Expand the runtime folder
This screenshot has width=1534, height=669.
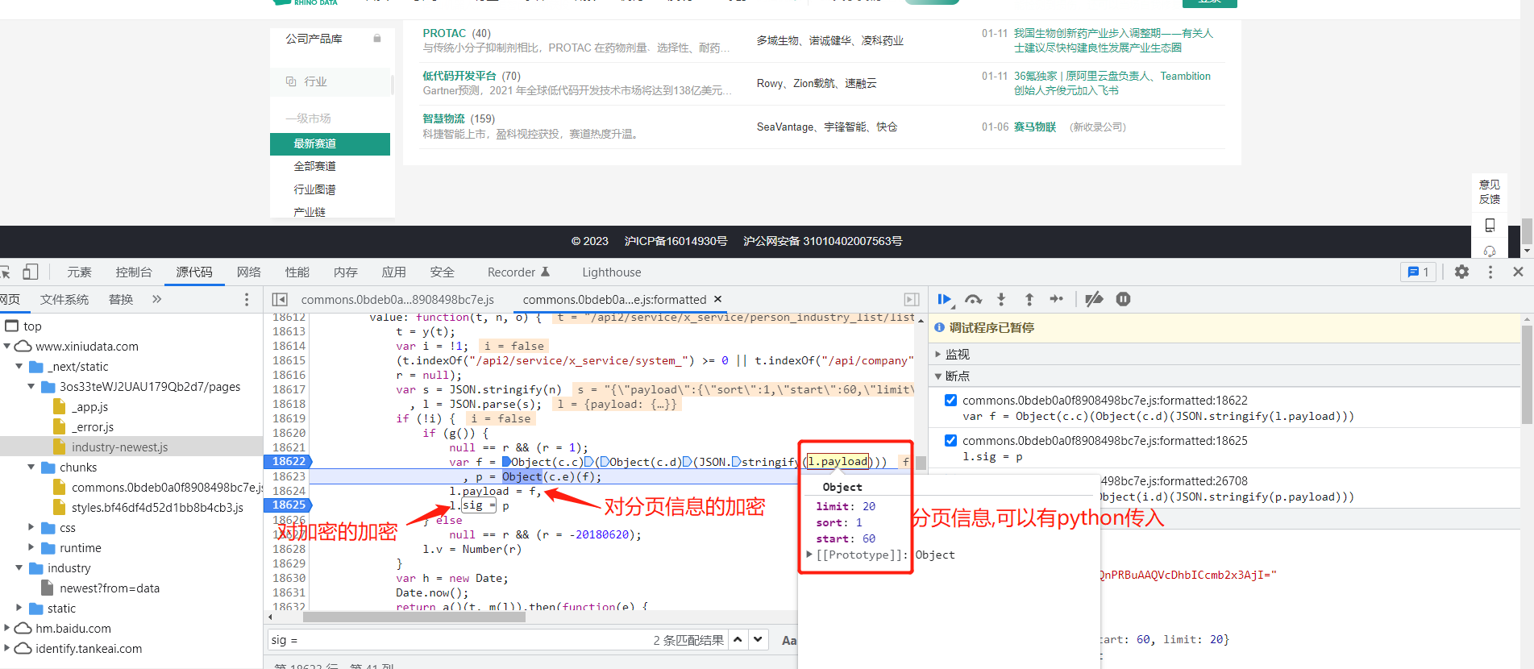tap(31, 548)
